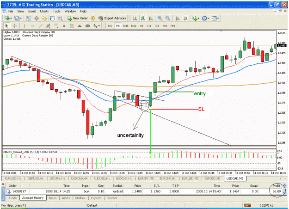Select the Horizontal Line drawing tool
Viewport: 289px width, 209px height.
click(33, 26)
